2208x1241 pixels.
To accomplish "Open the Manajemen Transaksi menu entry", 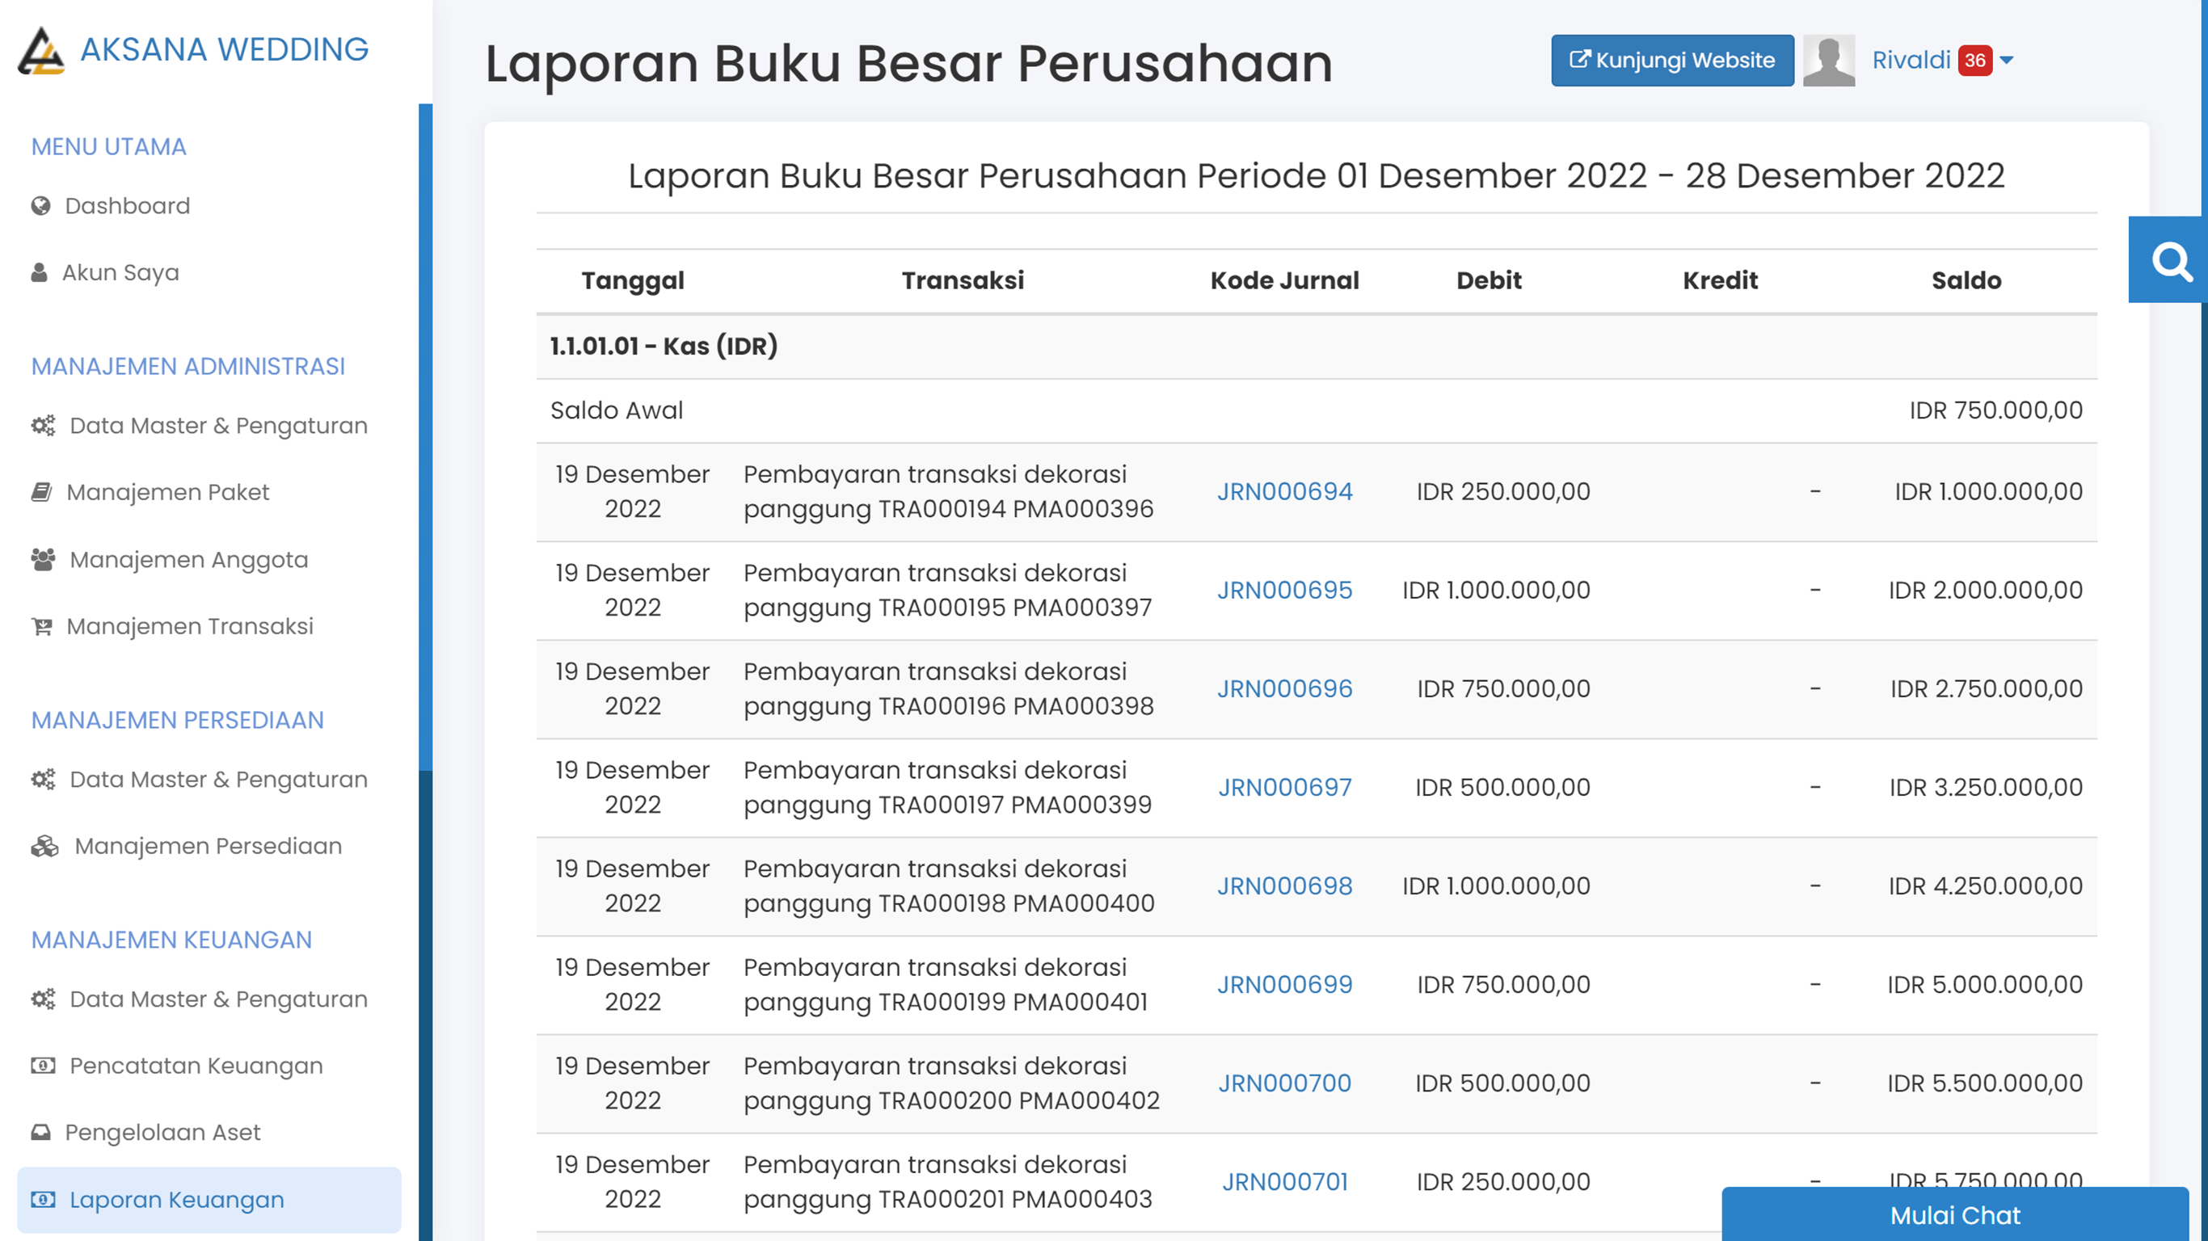I will [x=189, y=625].
